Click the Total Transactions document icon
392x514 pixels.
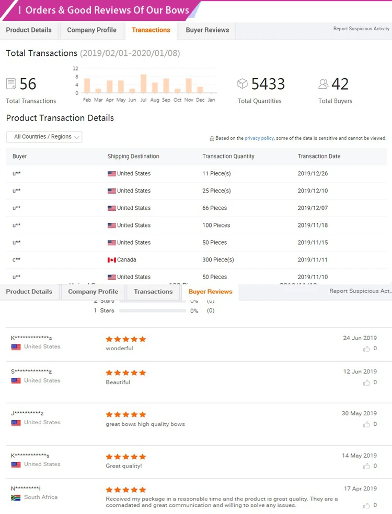pyautogui.click(x=11, y=83)
